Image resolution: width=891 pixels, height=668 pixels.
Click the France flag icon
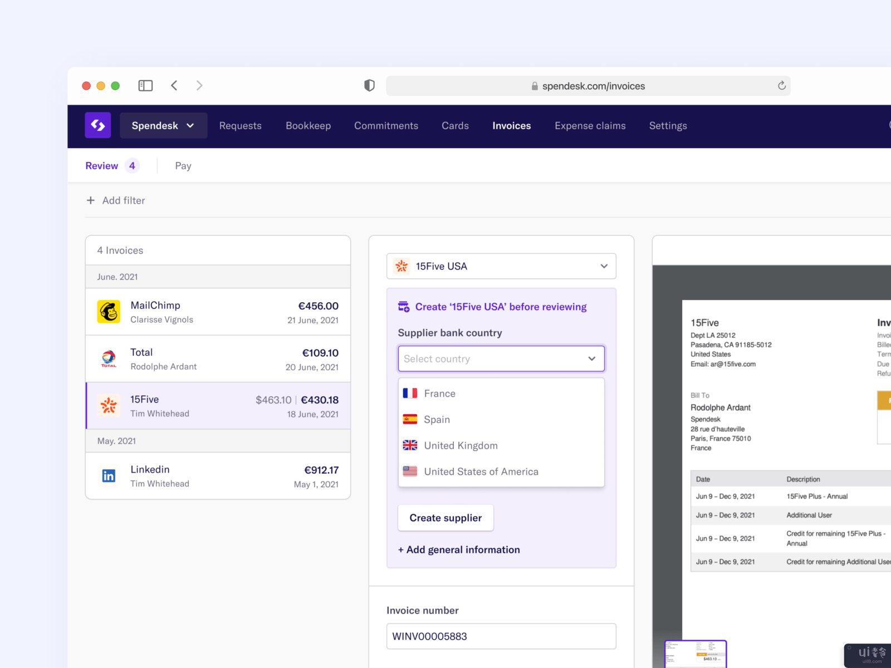pyautogui.click(x=410, y=393)
